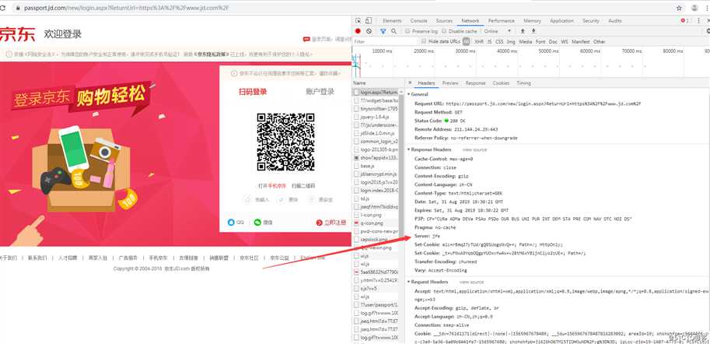
Task: Click the network list vertical scrollbar
Action: pyautogui.click(x=400, y=166)
